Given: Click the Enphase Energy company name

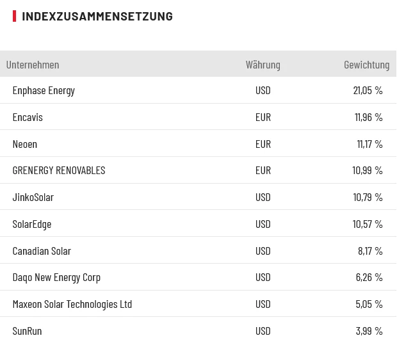Looking at the screenshot, I should (x=44, y=90).
